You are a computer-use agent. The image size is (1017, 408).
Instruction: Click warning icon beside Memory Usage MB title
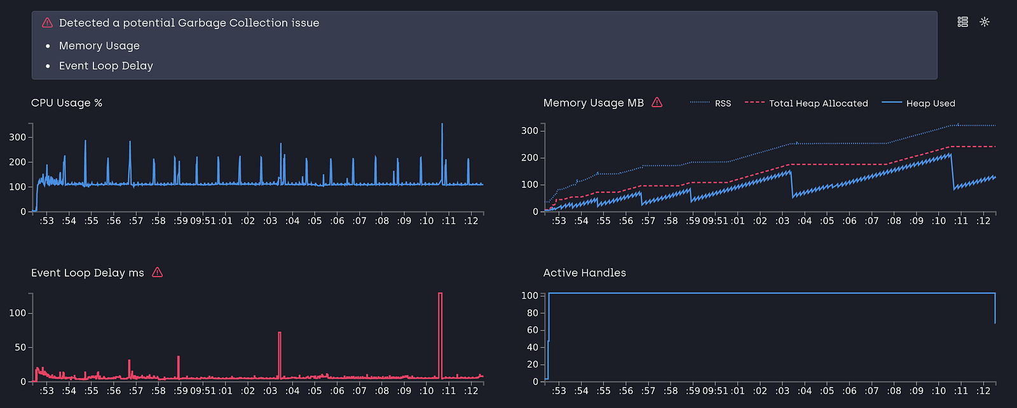click(x=657, y=102)
